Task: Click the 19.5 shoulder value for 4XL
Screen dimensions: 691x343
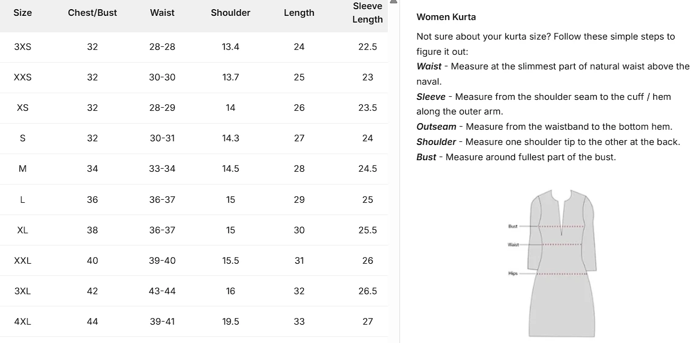Action: [x=231, y=322]
